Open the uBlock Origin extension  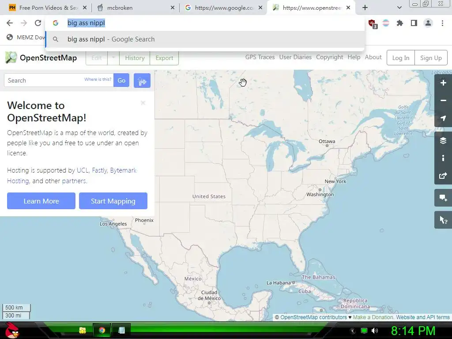click(x=372, y=23)
